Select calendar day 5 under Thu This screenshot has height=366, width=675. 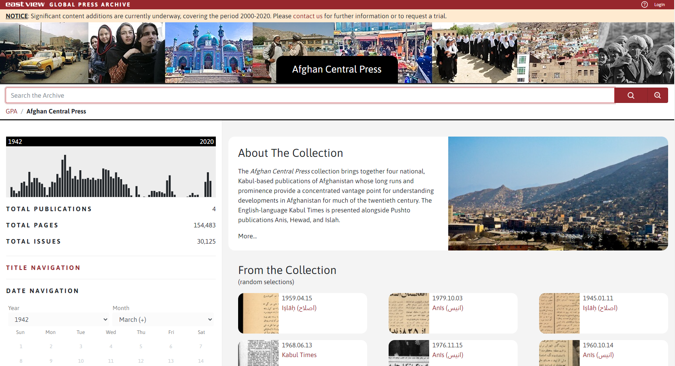point(141,346)
